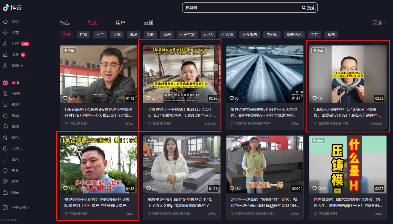The width and height of the screenshot is (393, 224).
Task: Open author link 誉辉模具钢.黄子鹏
Action: coord(331,123)
